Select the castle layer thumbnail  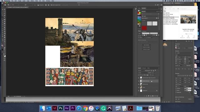pyautogui.click(x=141, y=87)
